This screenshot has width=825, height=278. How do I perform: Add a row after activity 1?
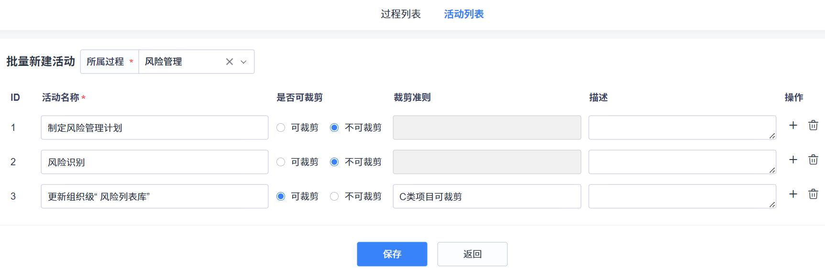click(793, 125)
